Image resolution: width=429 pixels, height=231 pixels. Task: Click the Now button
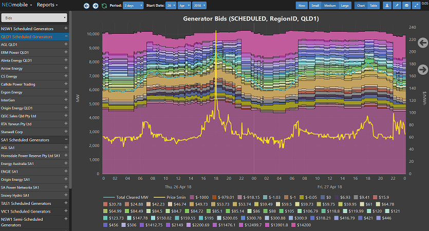click(x=302, y=6)
